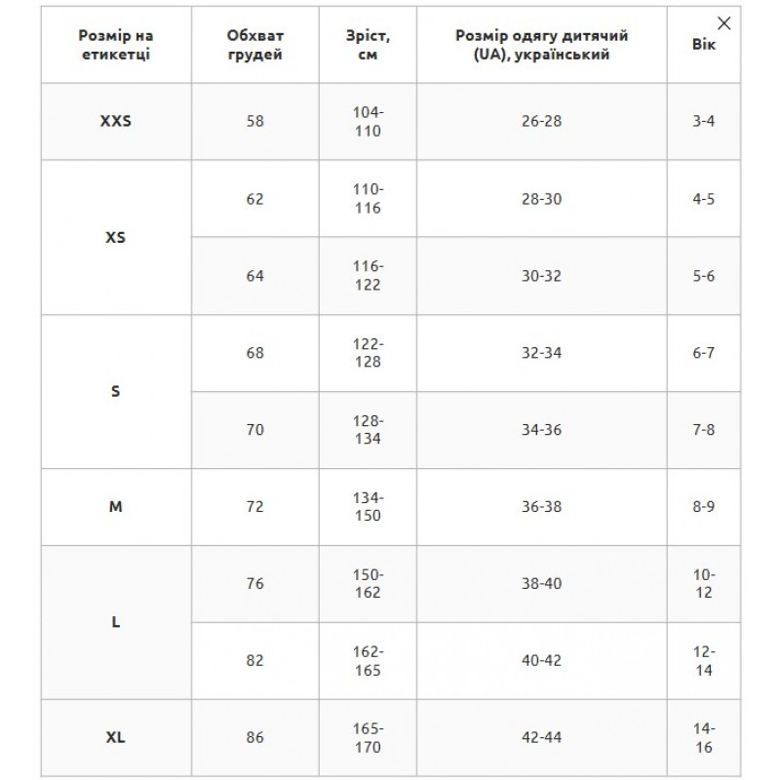Select age range 14-16 cell
Screen dimensions: 780x780
coord(703,738)
